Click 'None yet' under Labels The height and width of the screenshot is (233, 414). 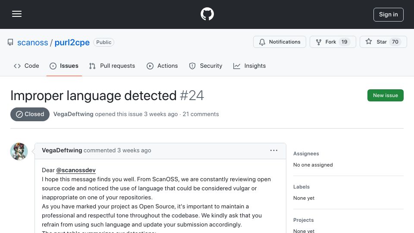click(x=304, y=198)
